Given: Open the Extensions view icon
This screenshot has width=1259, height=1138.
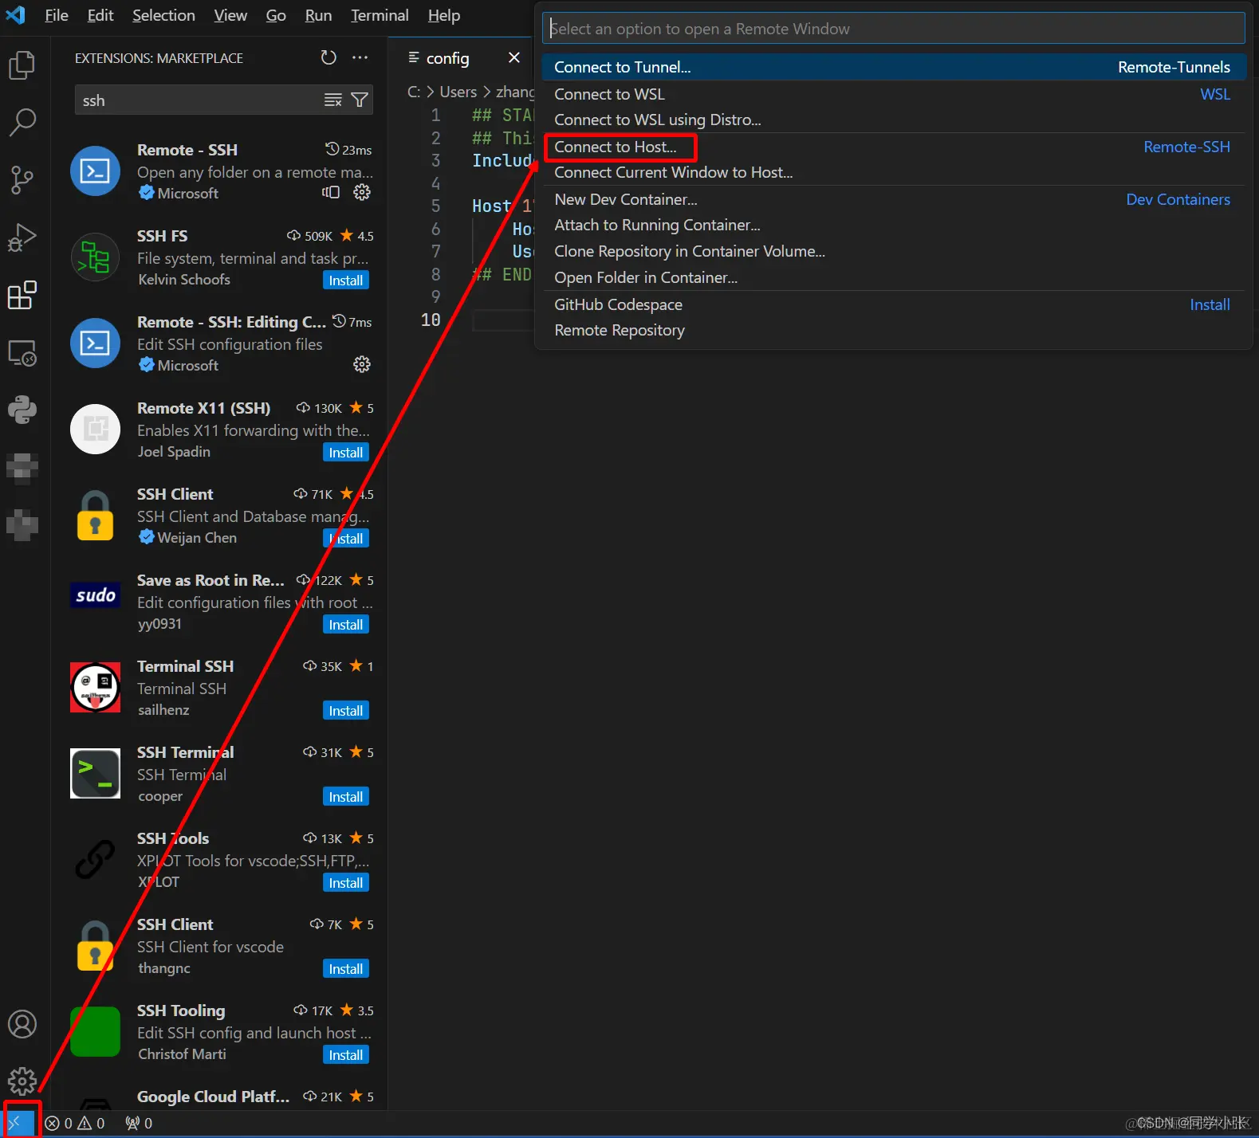Looking at the screenshot, I should (x=22, y=295).
